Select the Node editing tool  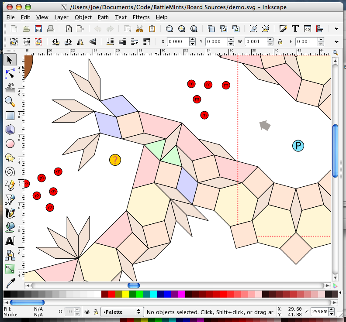10,74
